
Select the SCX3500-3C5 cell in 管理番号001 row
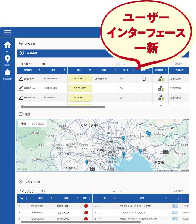pos(50,78)
